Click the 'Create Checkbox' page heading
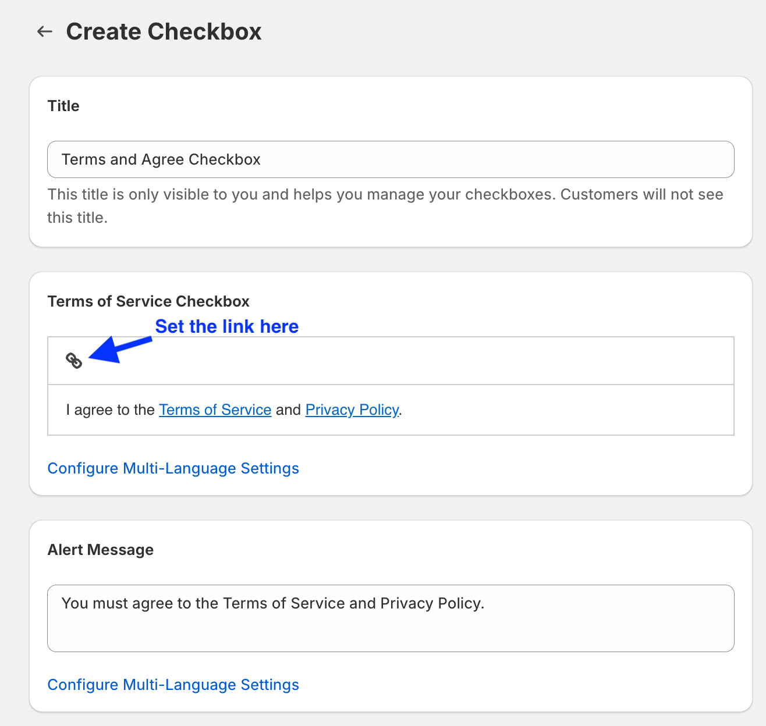Viewport: 766px width, 726px height. (164, 31)
